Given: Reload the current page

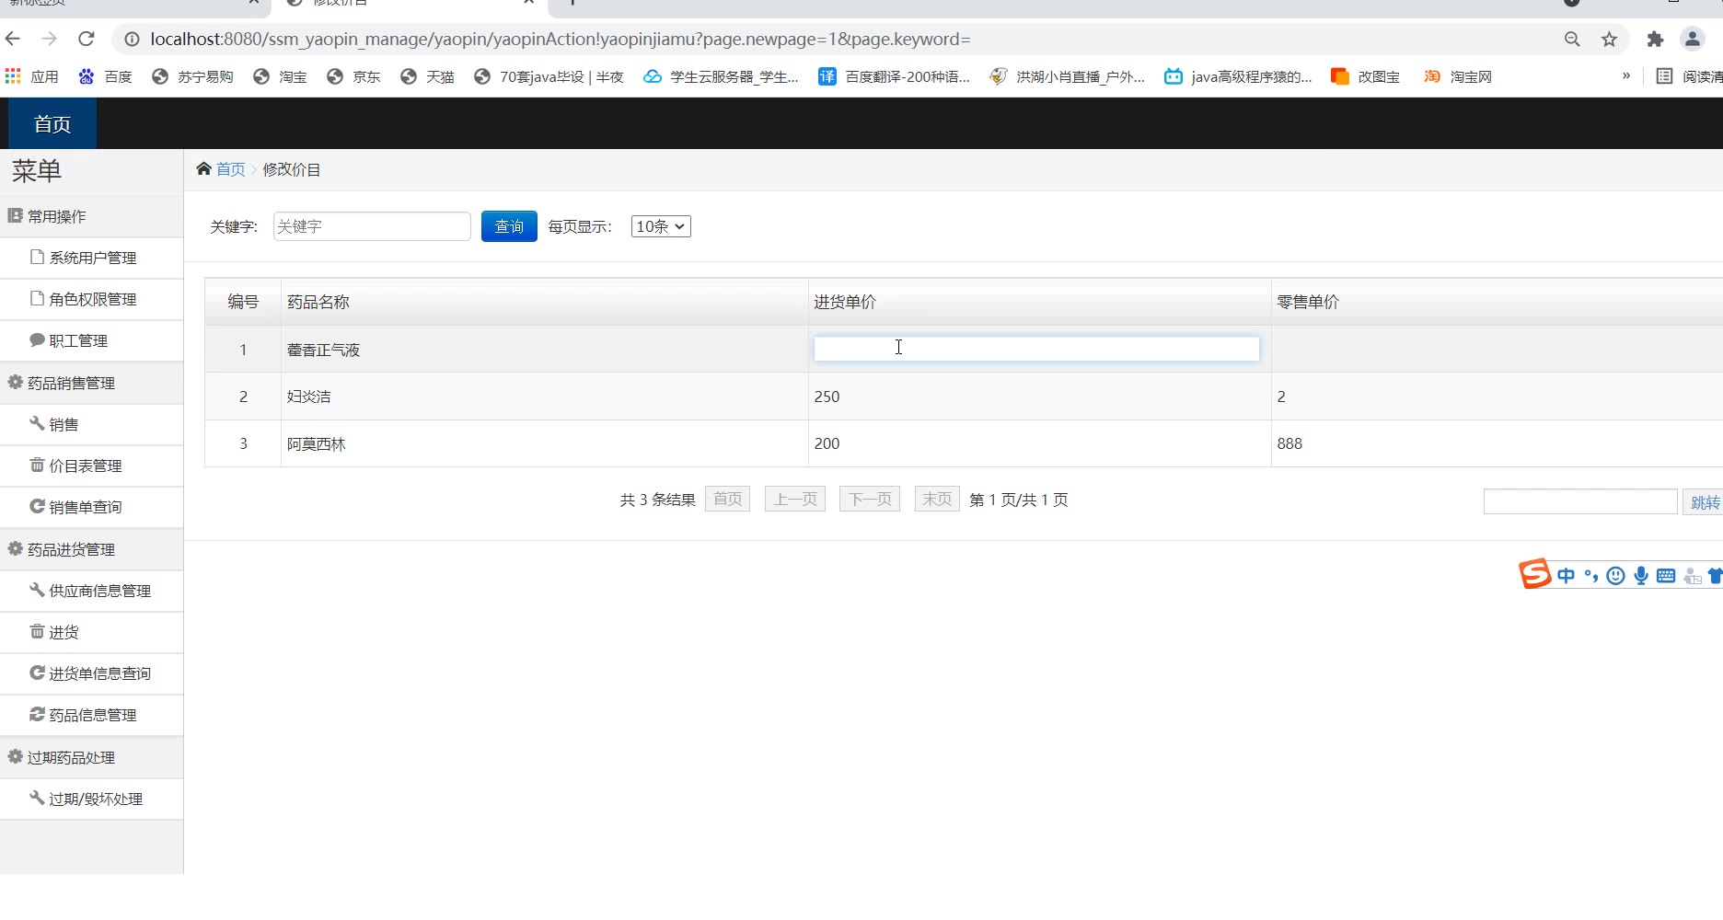Looking at the screenshot, I should [87, 39].
